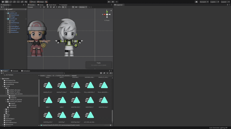
Task: Open cloud services icon
Action: click(x=197, y=2)
